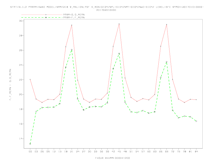Click the x-axis forecast hour label 33
Screen dimensions: 214x165
tap(95, 152)
